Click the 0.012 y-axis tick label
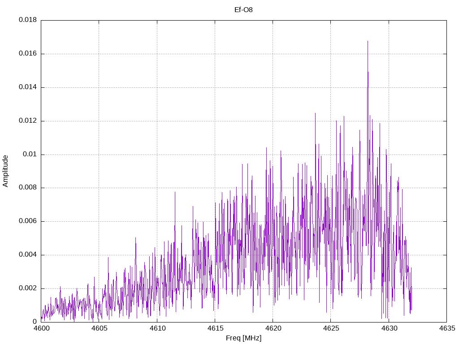Screen dimensions: 459x344 [x=28, y=121]
